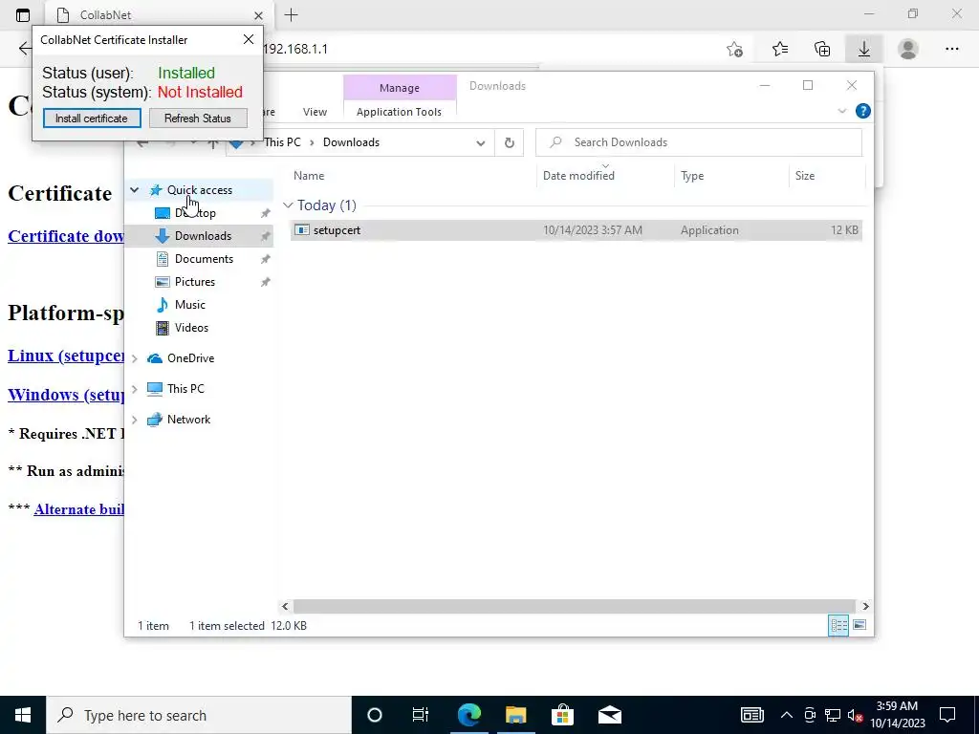This screenshot has height=734, width=979.
Task: Open Downloads in the navigation pane
Action: pyautogui.click(x=203, y=236)
